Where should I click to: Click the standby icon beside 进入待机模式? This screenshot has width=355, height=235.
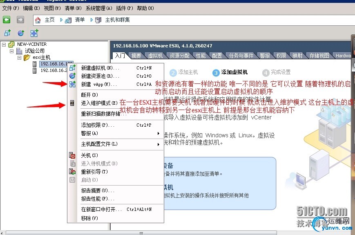tap(72, 163)
